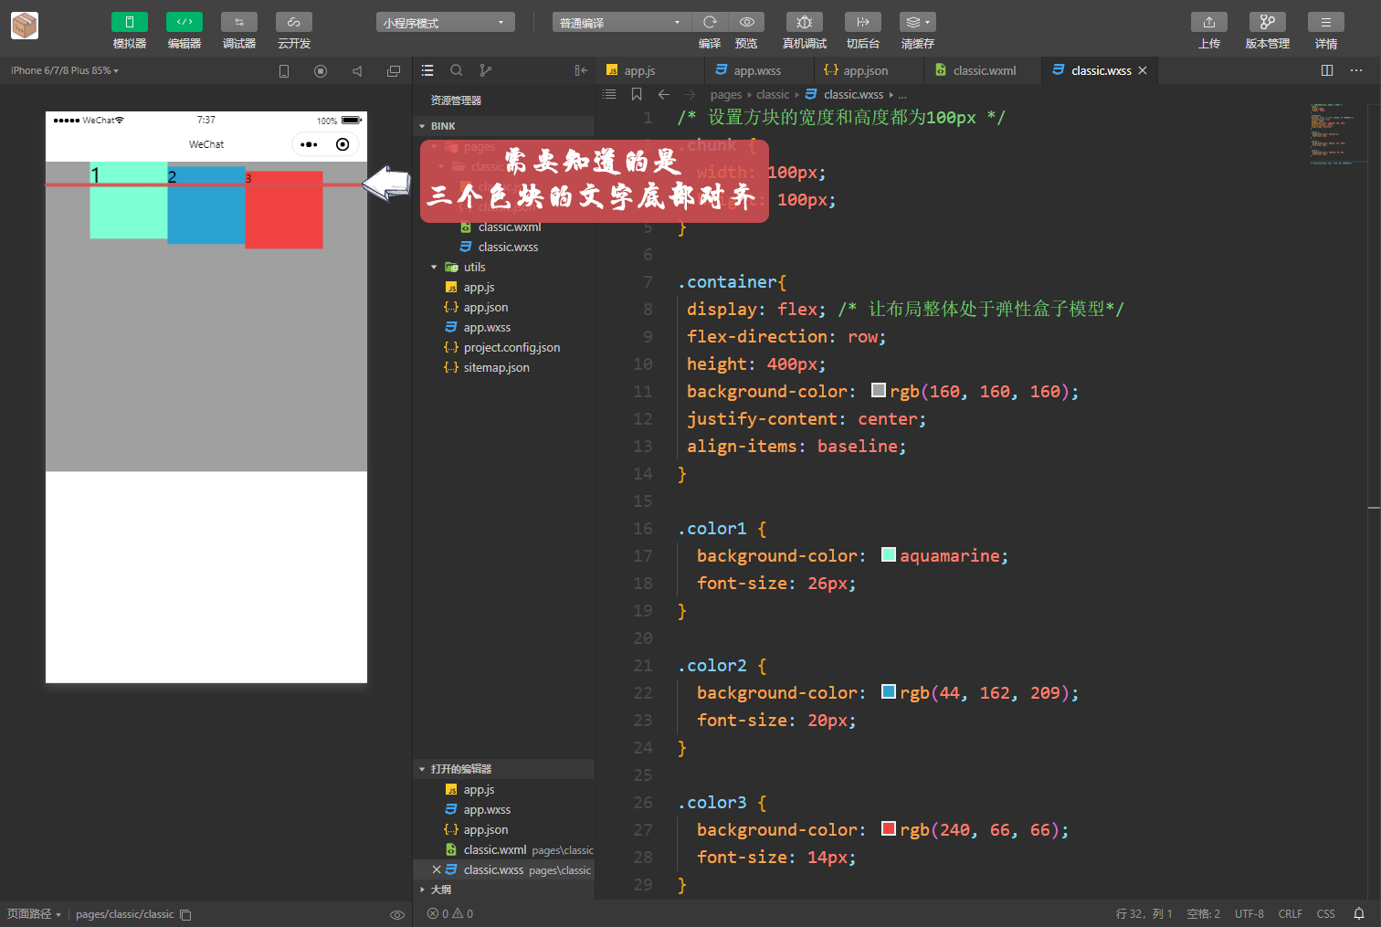1381x927 pixels.
Task: Click the simulator record icon
Action: tap(321, 70)
